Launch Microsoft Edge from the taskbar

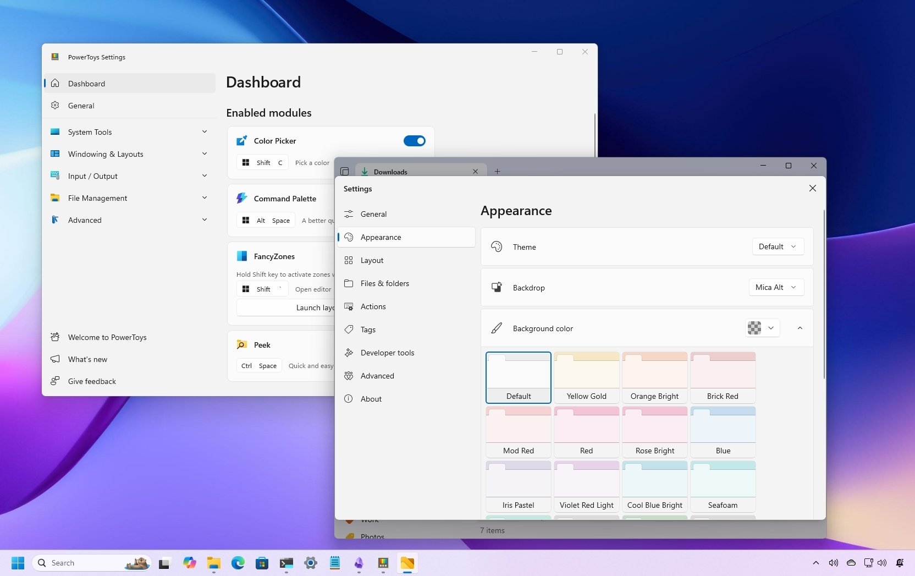point(238,563)
